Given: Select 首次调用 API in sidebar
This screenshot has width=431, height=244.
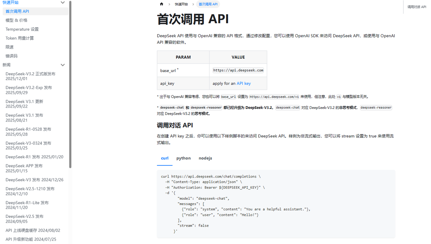Looking at the screenshot, I should 35,11.
